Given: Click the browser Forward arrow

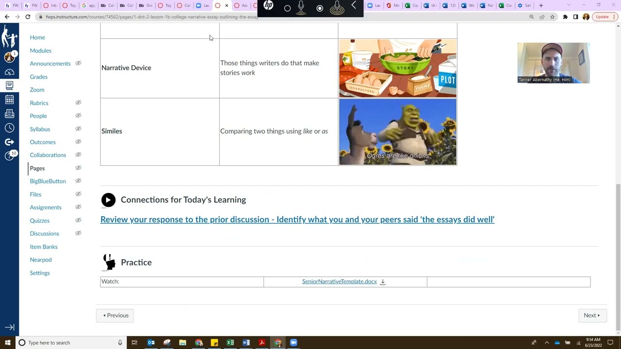Looking at the screenshot, I should click(17, 17).
